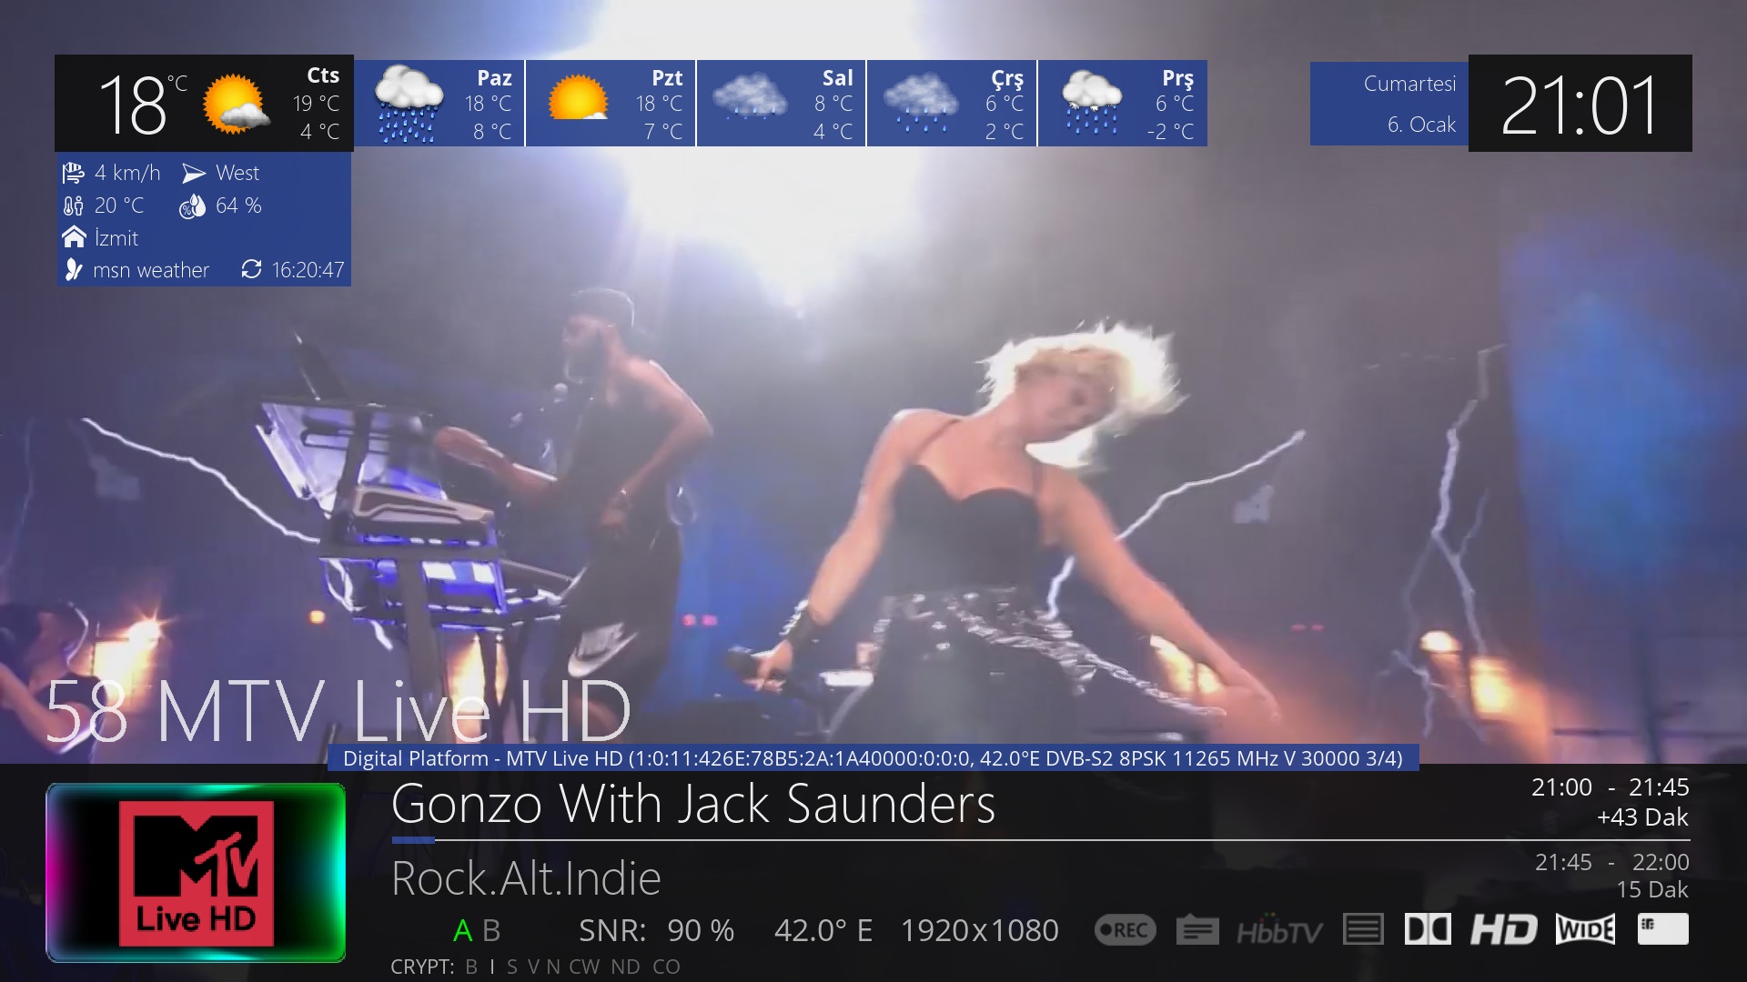Click the highlighted I in the CRYPT row
Image resolution: width=1747 pixels, height=982 pixels.
492,967
